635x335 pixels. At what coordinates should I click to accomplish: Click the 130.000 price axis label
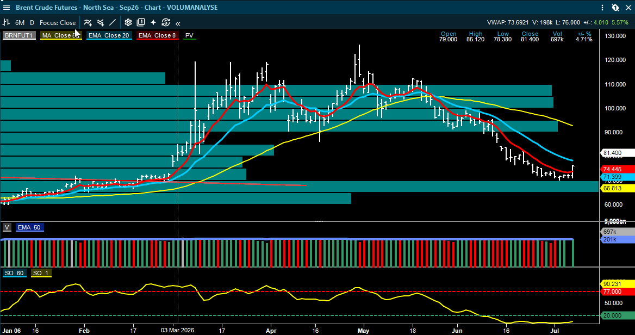(x=615, y=36)
